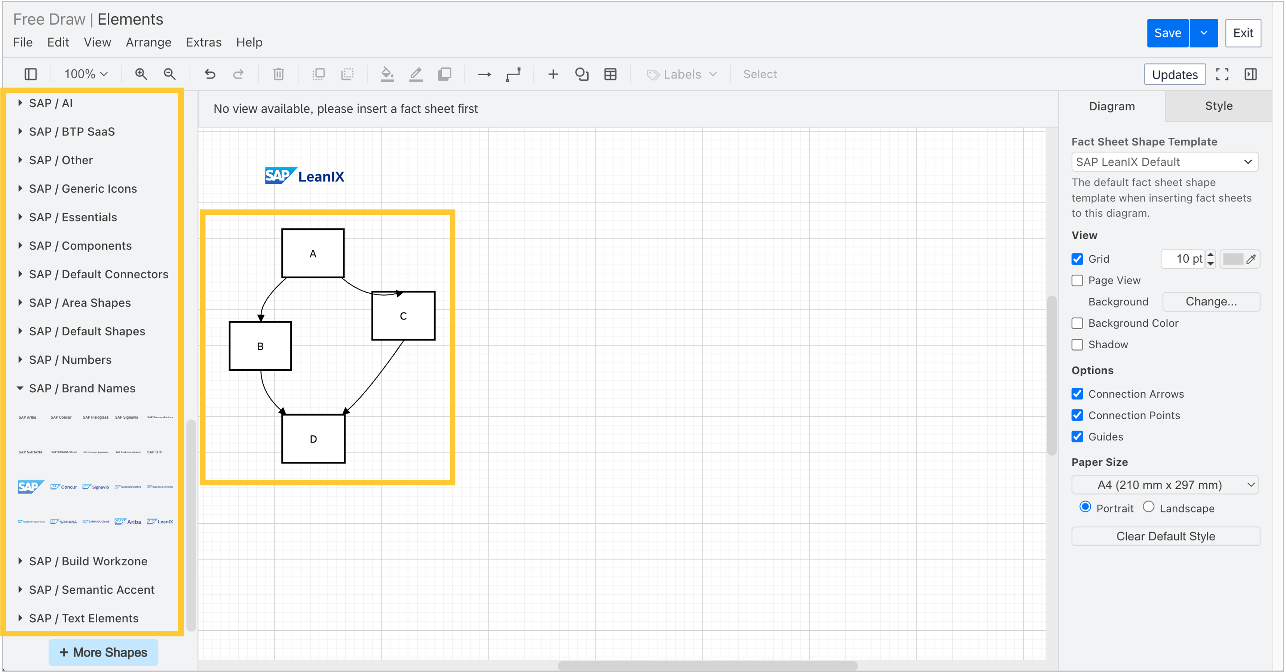Toggle fullscreen mode icon

click(1222, 74)
